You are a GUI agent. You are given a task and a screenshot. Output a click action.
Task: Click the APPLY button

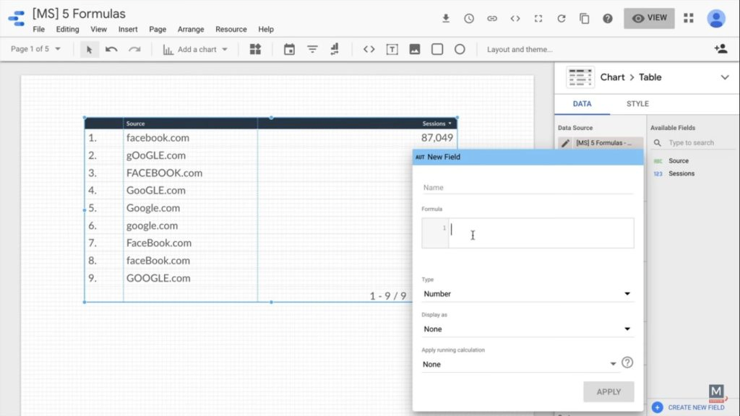click(608, 391)
